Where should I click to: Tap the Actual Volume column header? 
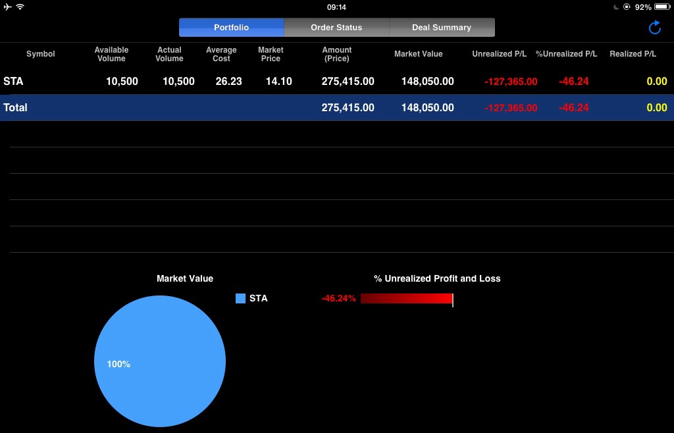pyautogui.click(x=169, y=54)
